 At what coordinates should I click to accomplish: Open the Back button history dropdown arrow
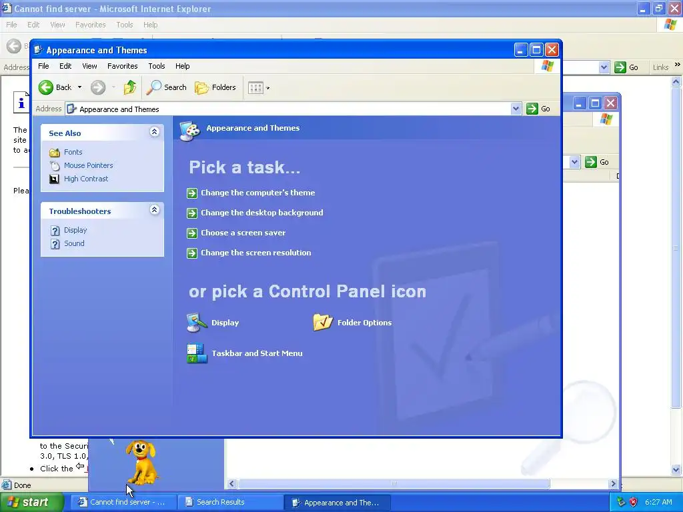coord(80,87)
